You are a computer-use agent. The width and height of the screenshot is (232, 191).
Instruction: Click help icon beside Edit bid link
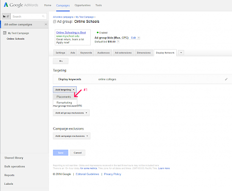point(139,38)
